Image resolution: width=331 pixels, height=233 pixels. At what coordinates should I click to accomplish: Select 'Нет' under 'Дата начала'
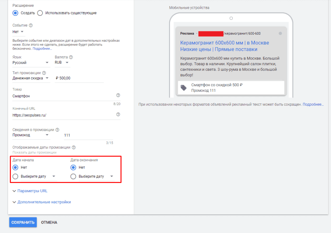pyautogui.click(x=16, y=168)
